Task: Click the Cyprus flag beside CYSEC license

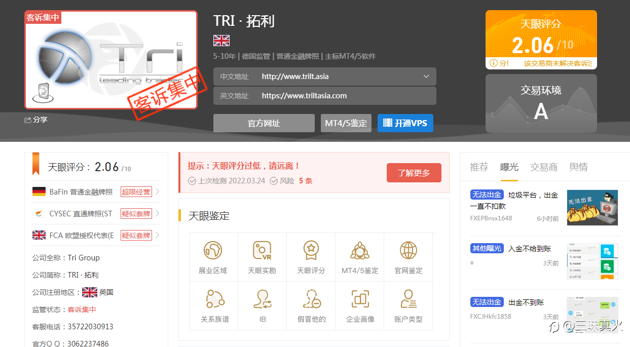Action: point(39,214)
